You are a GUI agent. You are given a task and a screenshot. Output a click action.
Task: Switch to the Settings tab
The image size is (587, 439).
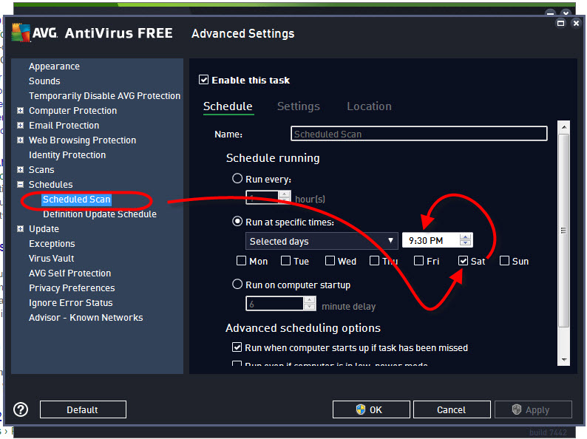299,106
